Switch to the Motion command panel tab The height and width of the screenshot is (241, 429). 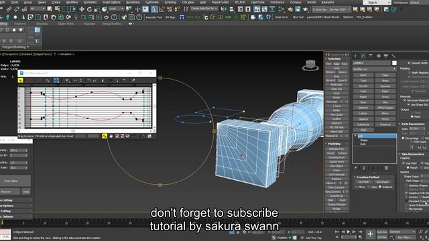click(378, 56)
